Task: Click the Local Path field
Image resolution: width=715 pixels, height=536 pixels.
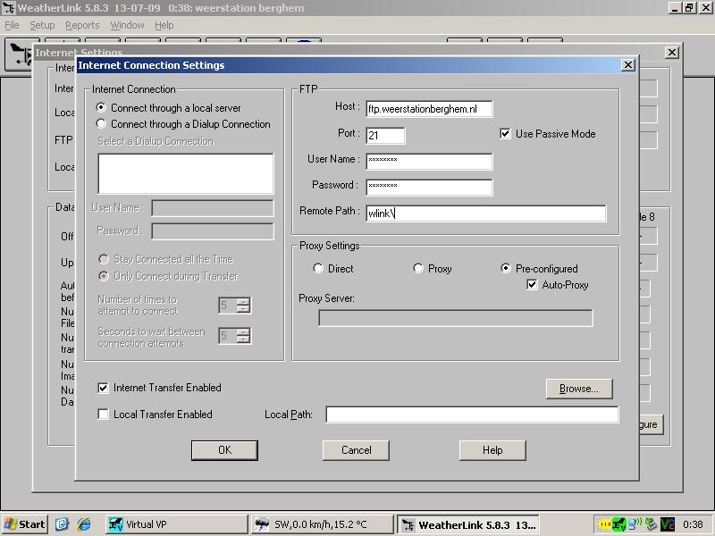Action: coord(472,415)
